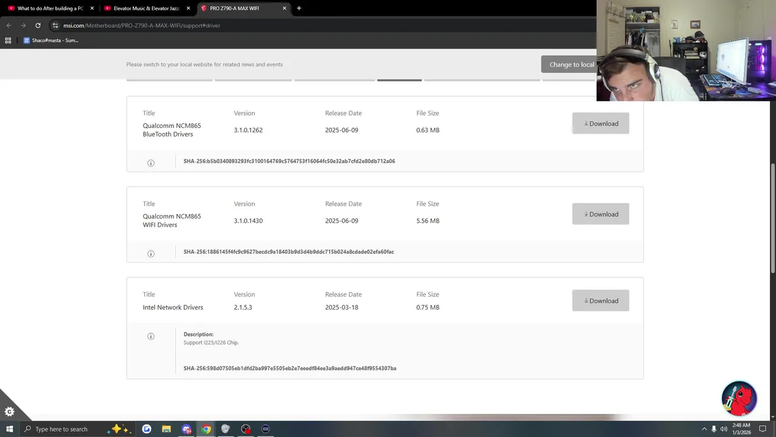Toggle info icon for BlueTooth Drivers row

click(x=151, y=163)
